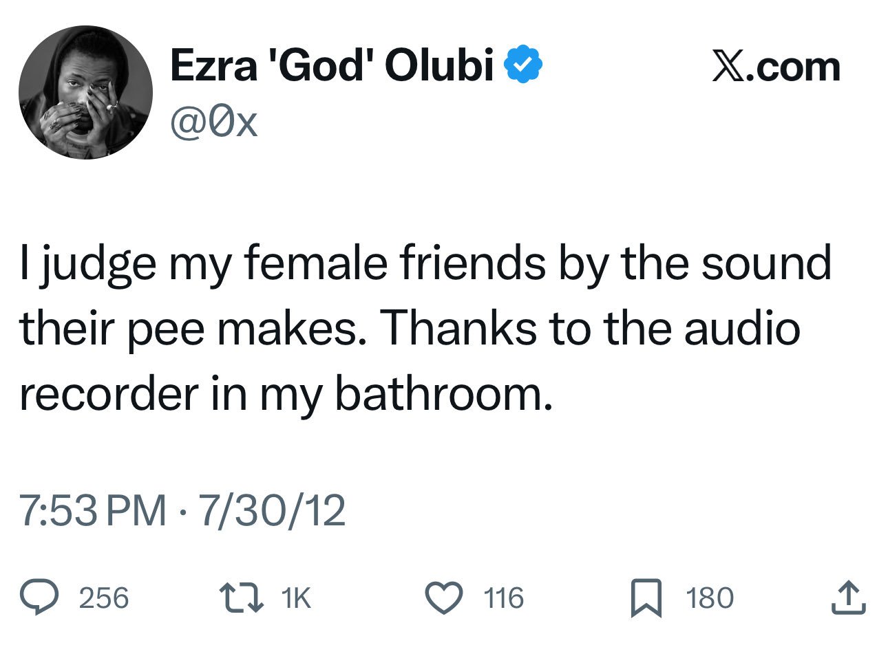Like the post with the heart icon
The image size is (888, 645).
coord(447,597)
